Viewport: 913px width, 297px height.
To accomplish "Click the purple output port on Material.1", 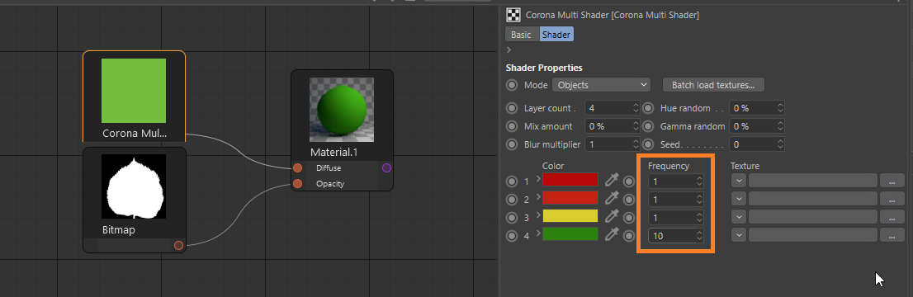I will (x=386, y=168).
